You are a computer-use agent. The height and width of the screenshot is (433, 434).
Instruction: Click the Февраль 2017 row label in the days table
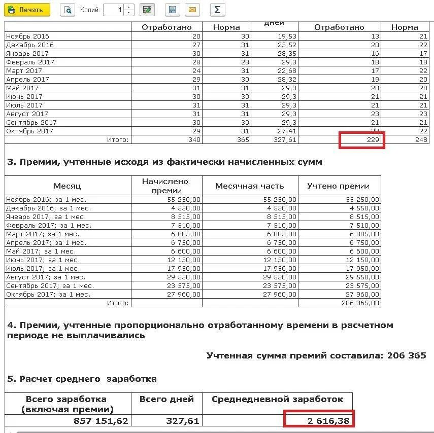(x=30, y=62)
